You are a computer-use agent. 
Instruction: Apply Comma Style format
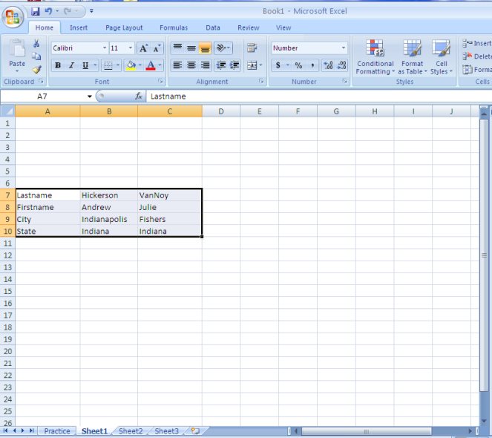coord(312,65)
